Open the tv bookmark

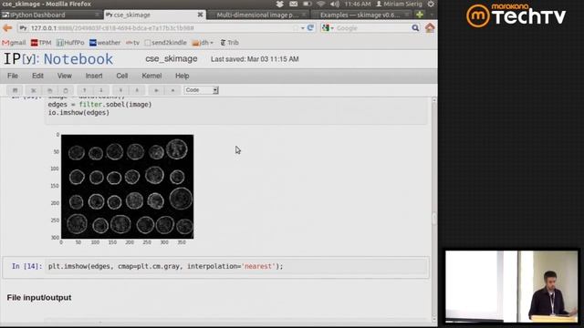coord(132,43)
